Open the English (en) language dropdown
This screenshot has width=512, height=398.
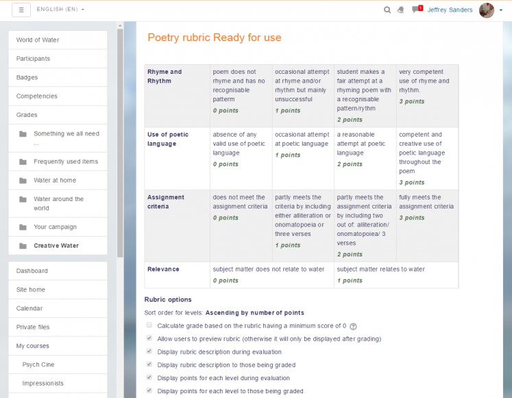[x=60, y=10]
